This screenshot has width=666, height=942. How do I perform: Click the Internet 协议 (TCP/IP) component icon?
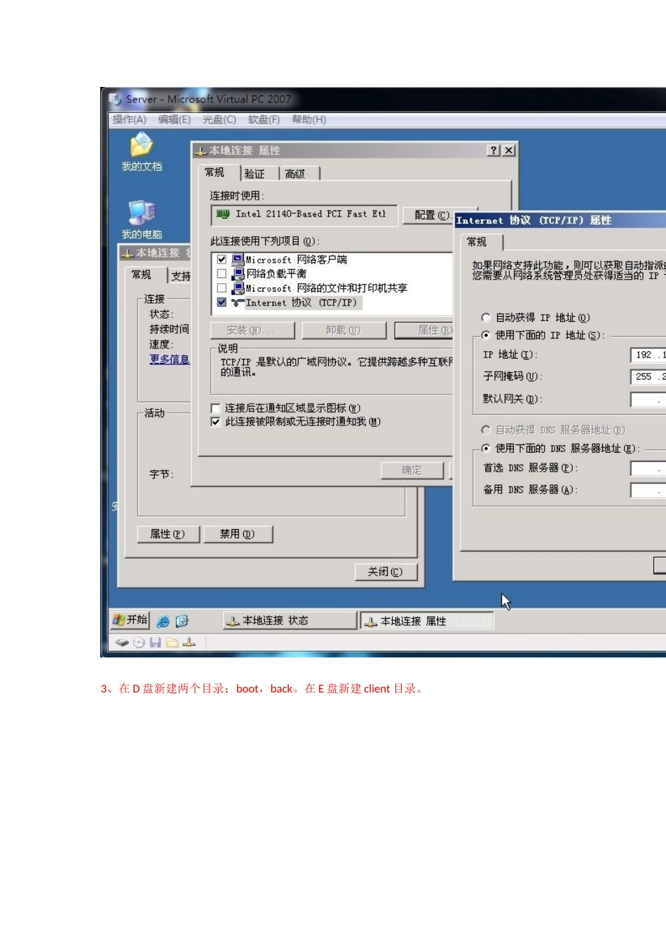point(238,303)
